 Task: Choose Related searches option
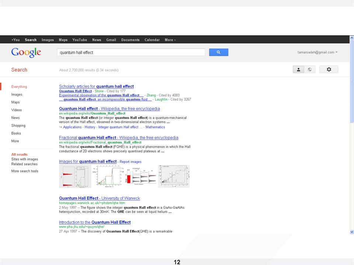[x=24, y=164]
